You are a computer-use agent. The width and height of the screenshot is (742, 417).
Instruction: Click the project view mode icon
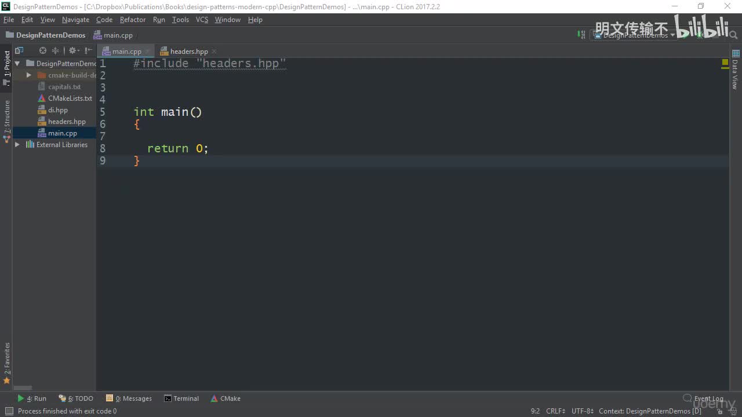[19, 50]
